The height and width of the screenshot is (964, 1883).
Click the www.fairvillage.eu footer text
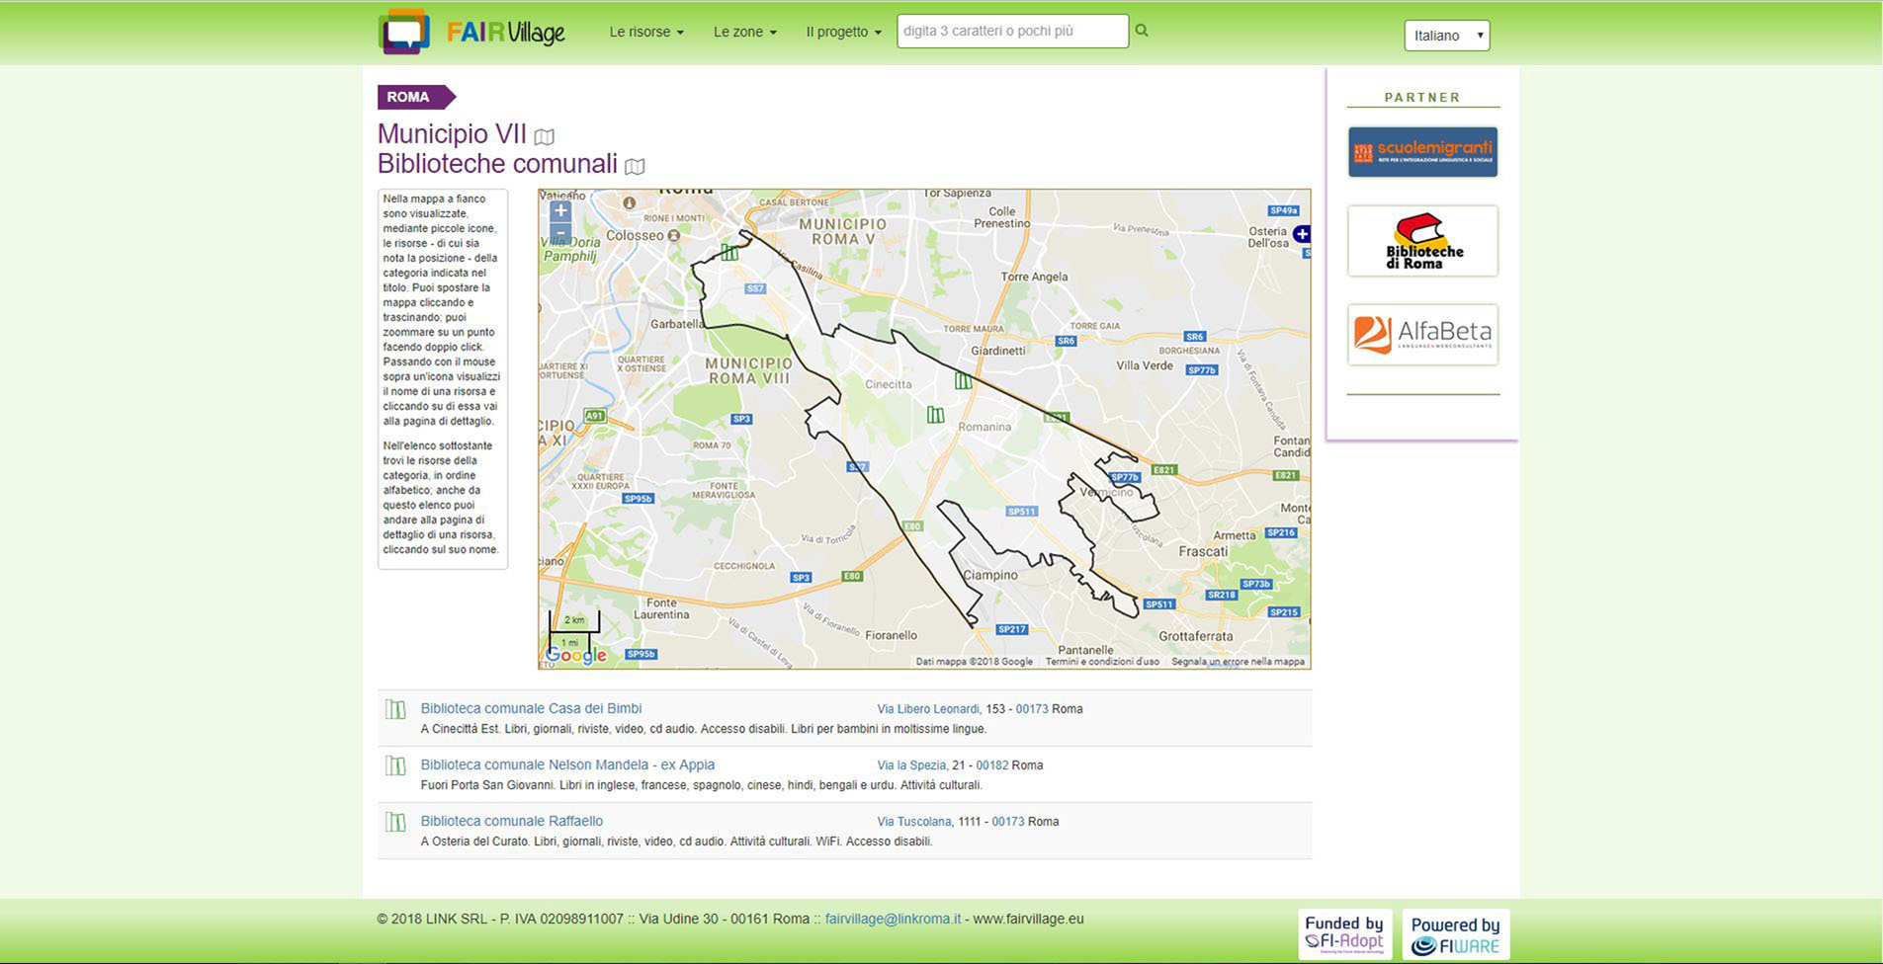tap(1028, 919)
